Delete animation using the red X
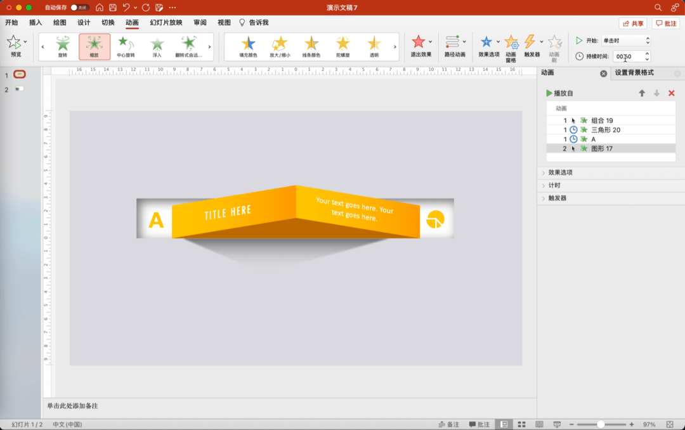 tap(672, 93)
